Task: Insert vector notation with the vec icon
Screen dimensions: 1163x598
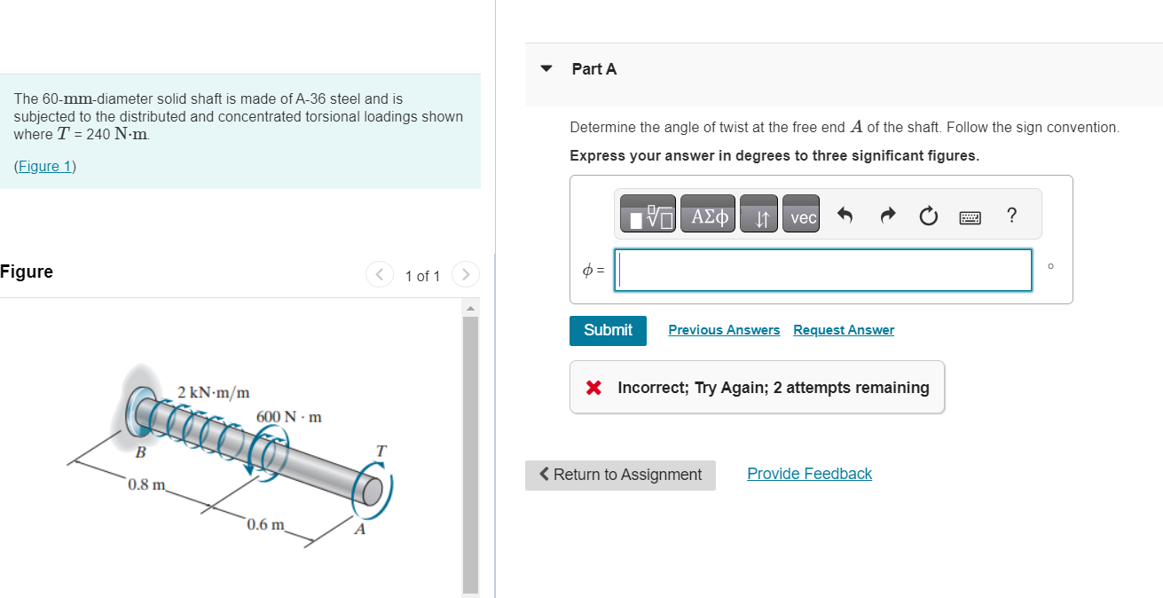Action: [x=800, y=213]
